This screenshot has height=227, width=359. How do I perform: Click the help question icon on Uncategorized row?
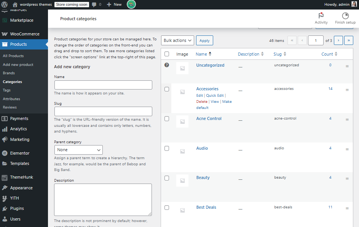(167, 65)
